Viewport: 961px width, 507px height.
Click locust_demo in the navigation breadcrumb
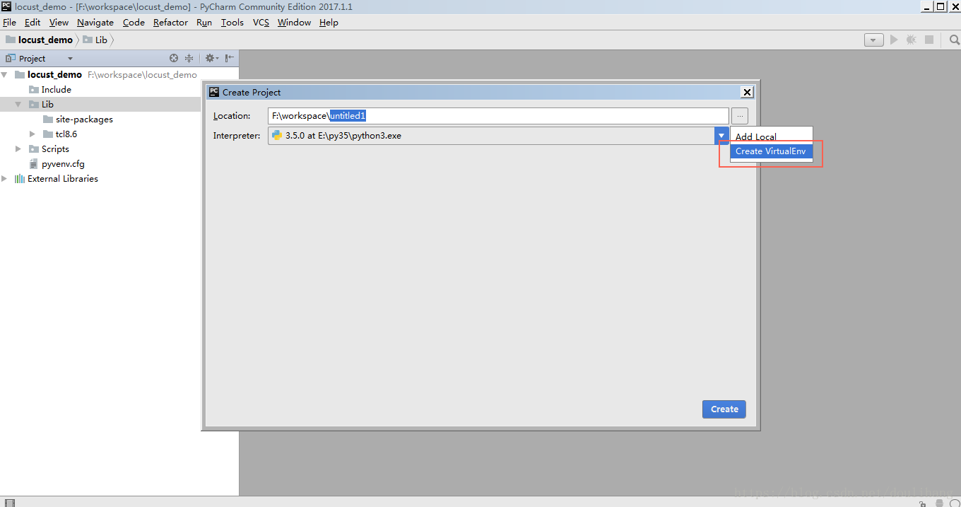[x=40, y=40]
